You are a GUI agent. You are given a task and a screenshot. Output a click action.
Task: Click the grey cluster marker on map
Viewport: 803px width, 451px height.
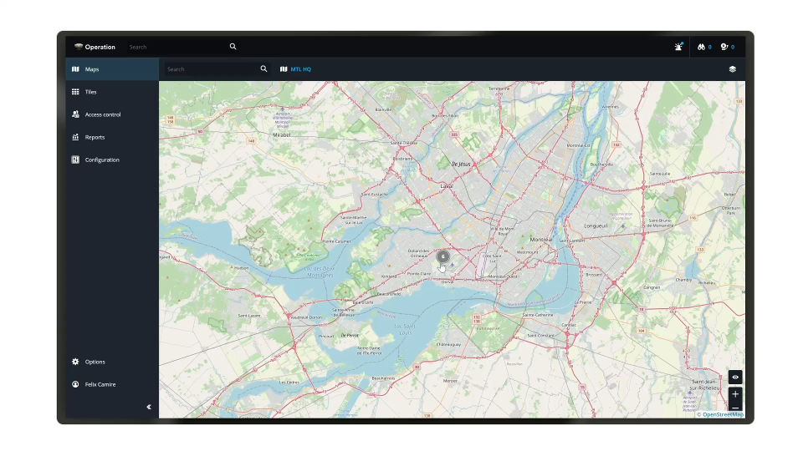click(x=443, y=256)
